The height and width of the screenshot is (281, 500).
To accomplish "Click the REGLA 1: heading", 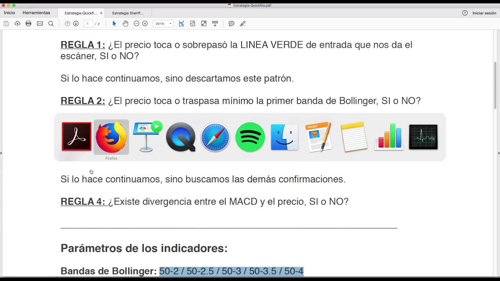I will coord(83,45).
